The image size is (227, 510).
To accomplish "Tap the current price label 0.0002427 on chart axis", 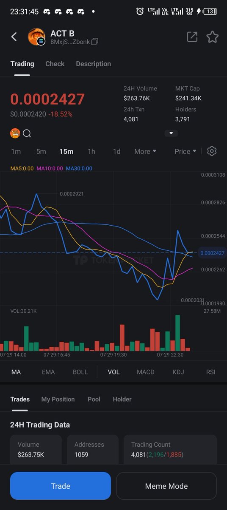I will 212,253.
